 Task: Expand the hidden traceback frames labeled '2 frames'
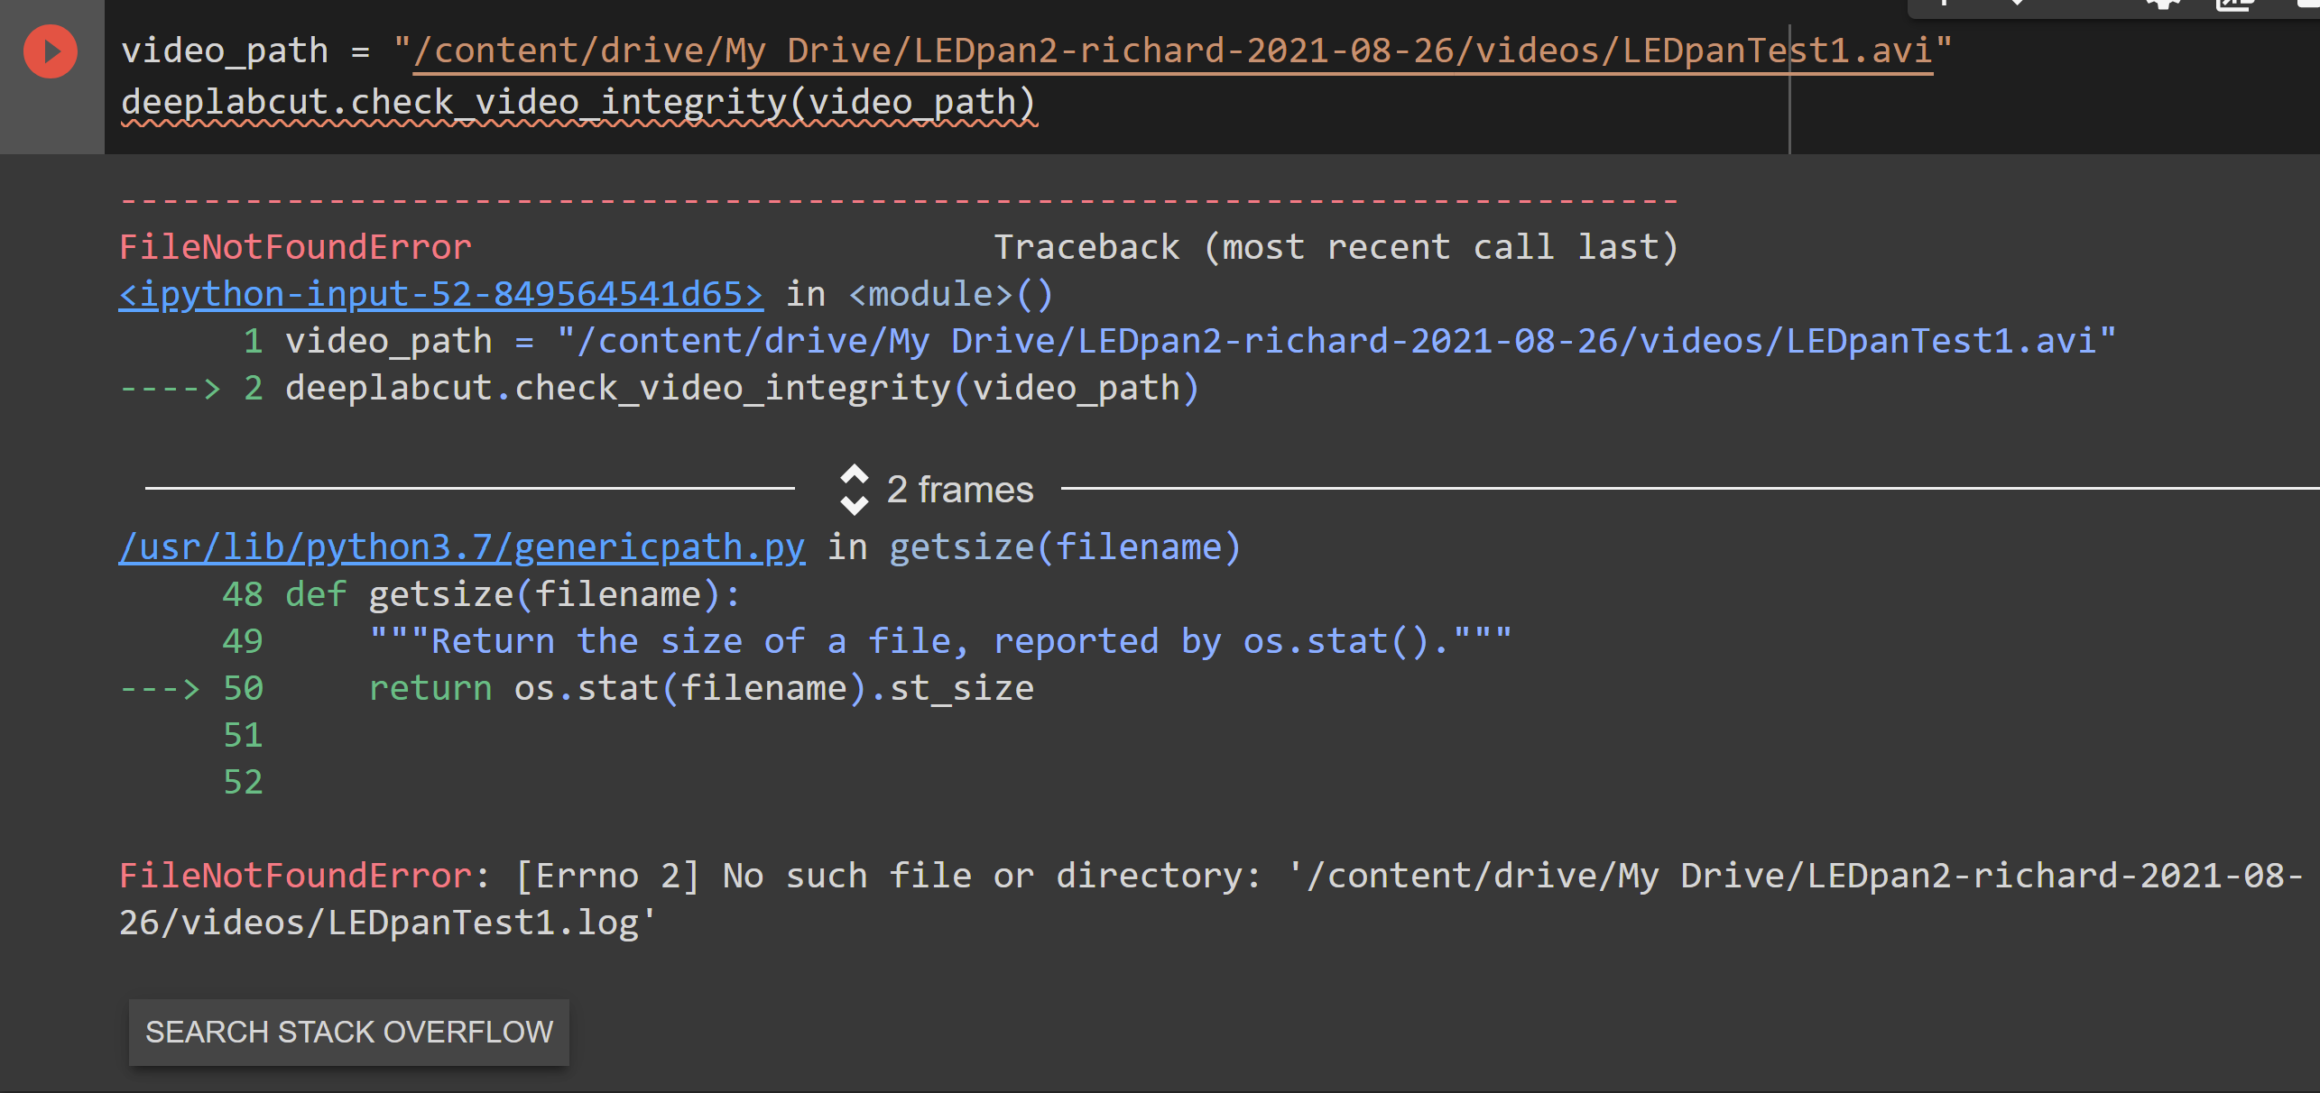coord(959,490)
